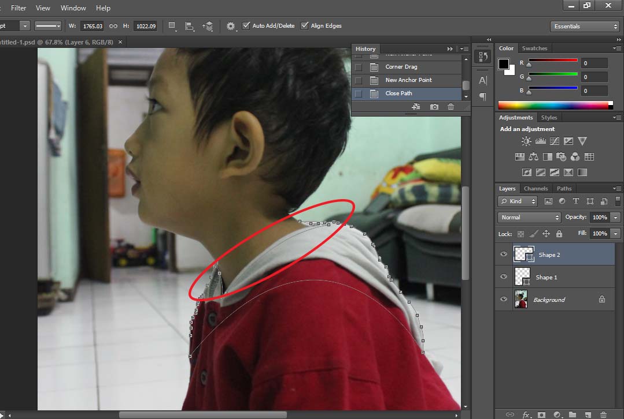Create a new snapshot in the History panel
624x419 pixels.
click(434, 106)
